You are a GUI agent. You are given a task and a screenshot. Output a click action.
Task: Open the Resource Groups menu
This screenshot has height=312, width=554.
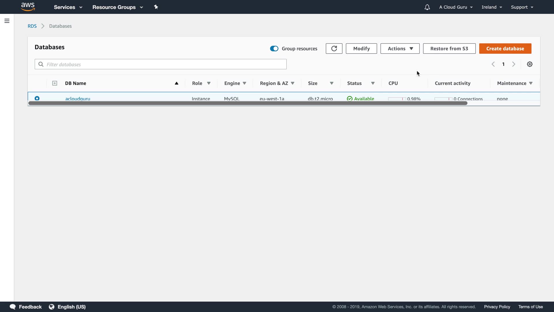pyautogui.click(x=117, y=7)
